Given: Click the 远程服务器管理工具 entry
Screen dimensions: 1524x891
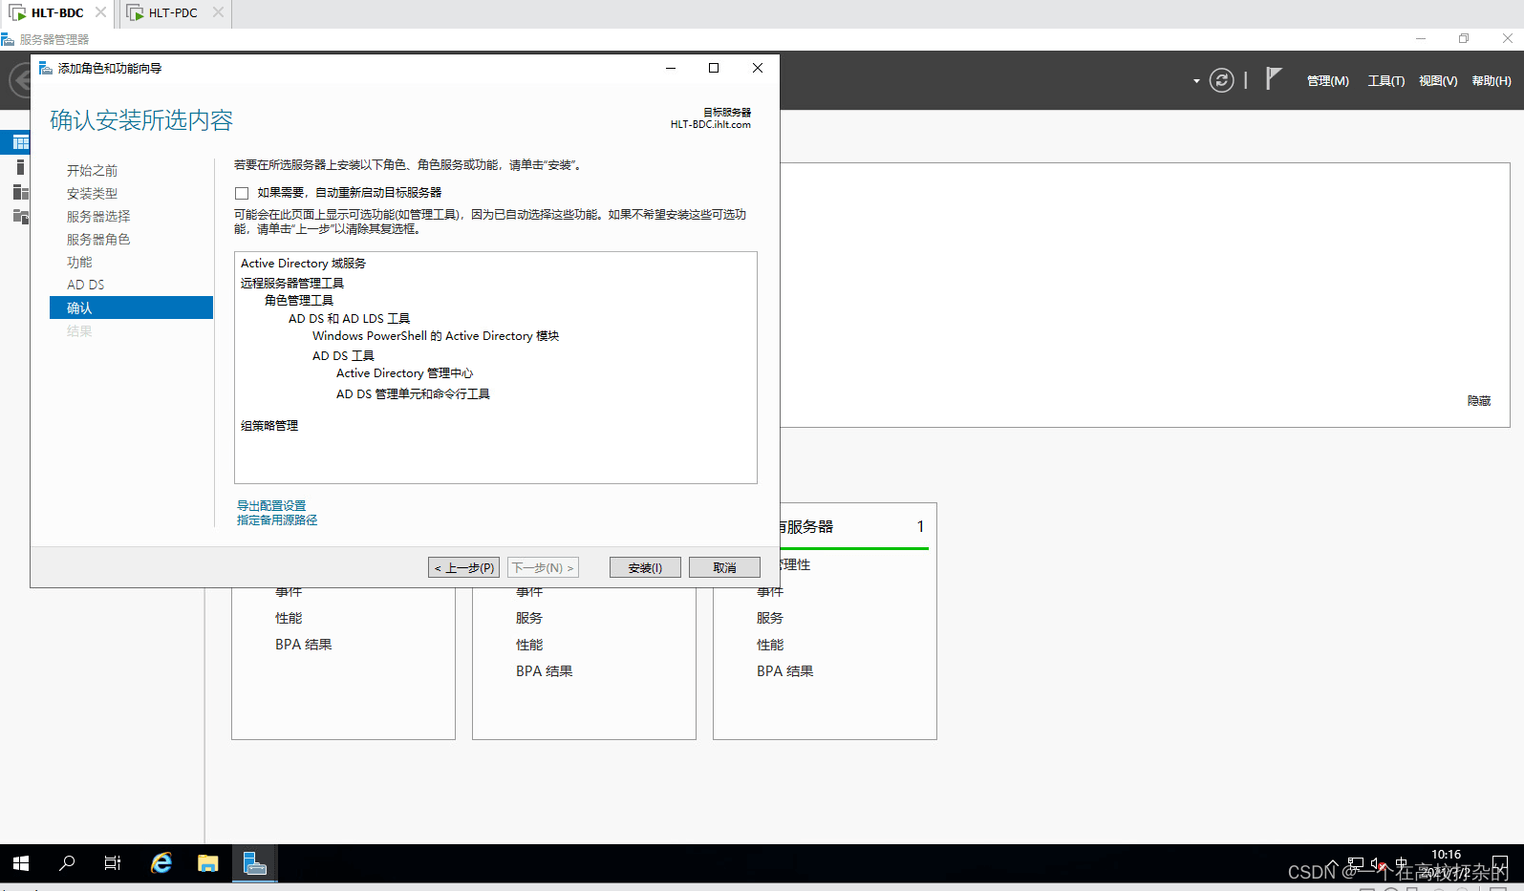Looking at the screenshot, I should [292, 284].
